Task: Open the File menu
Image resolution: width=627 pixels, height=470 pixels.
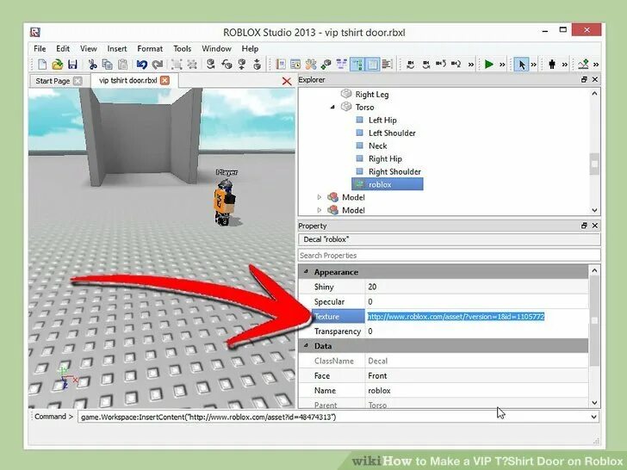Action: coord(40,49)
